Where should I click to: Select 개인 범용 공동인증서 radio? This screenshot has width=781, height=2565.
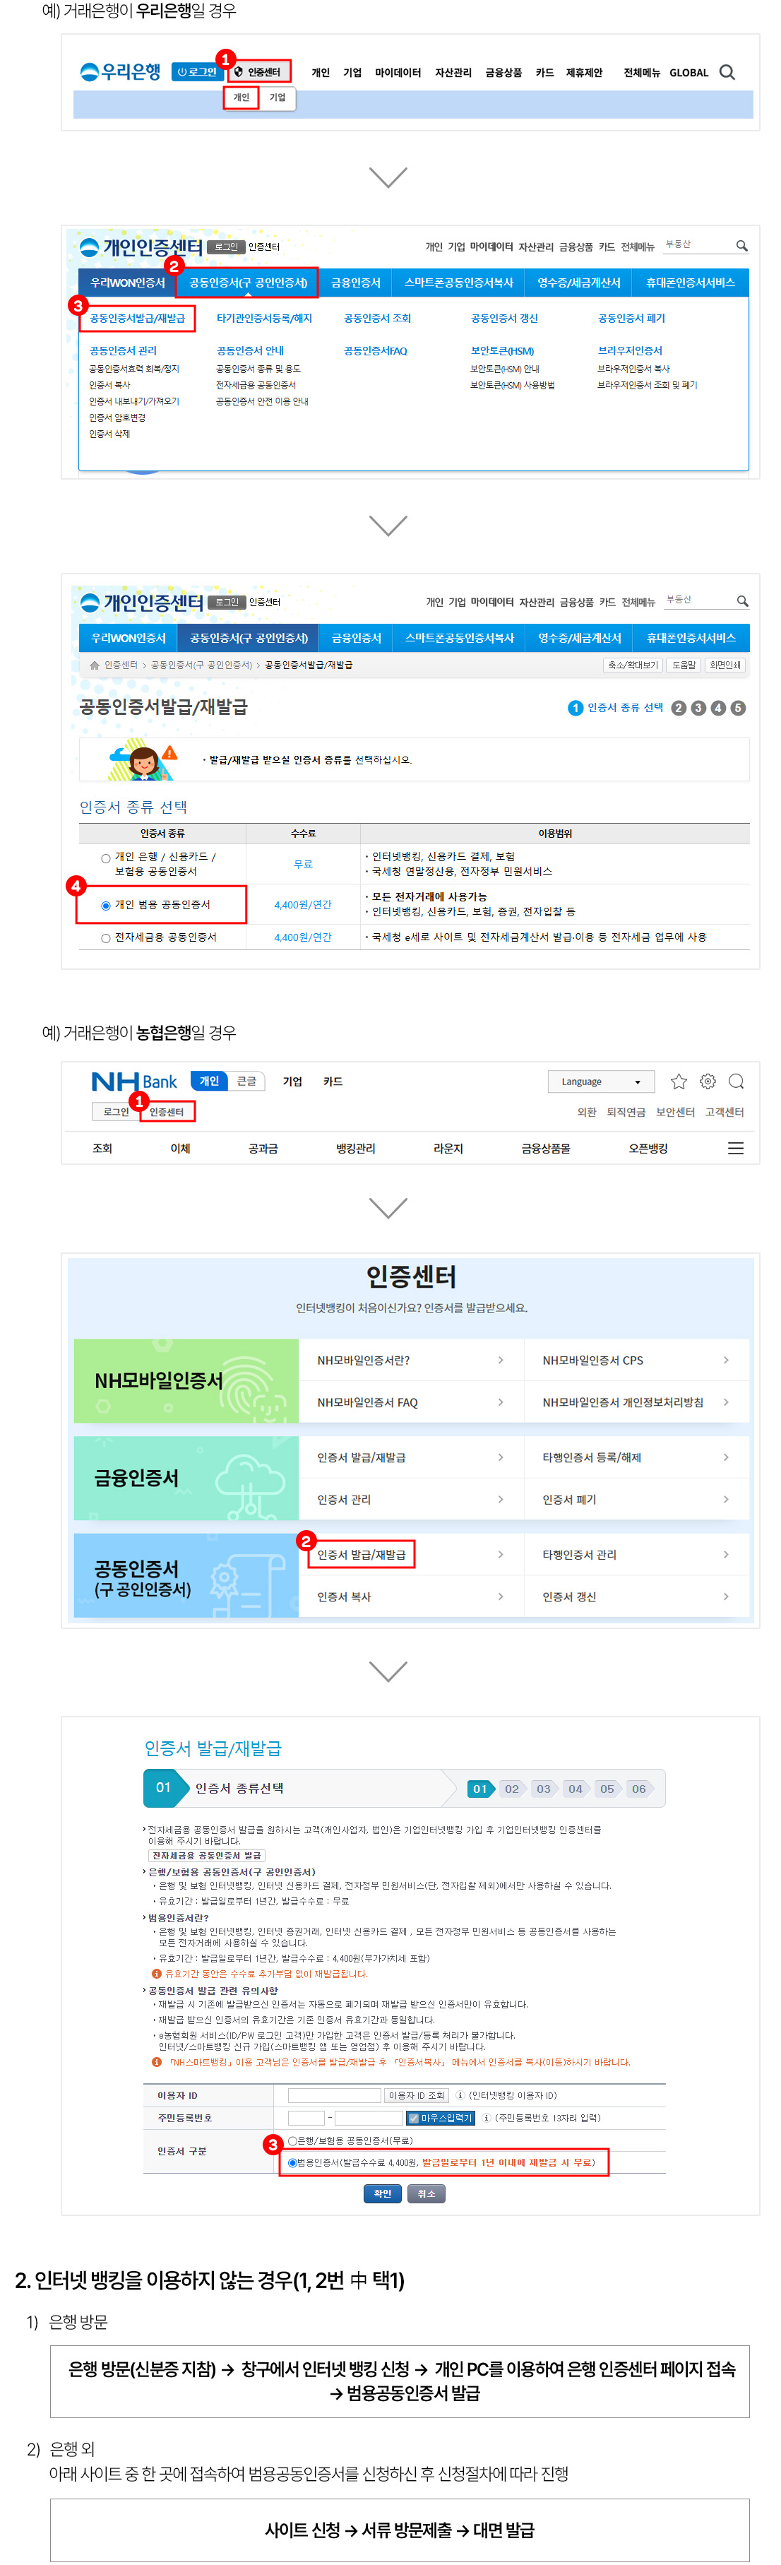(x=105, y=905)
